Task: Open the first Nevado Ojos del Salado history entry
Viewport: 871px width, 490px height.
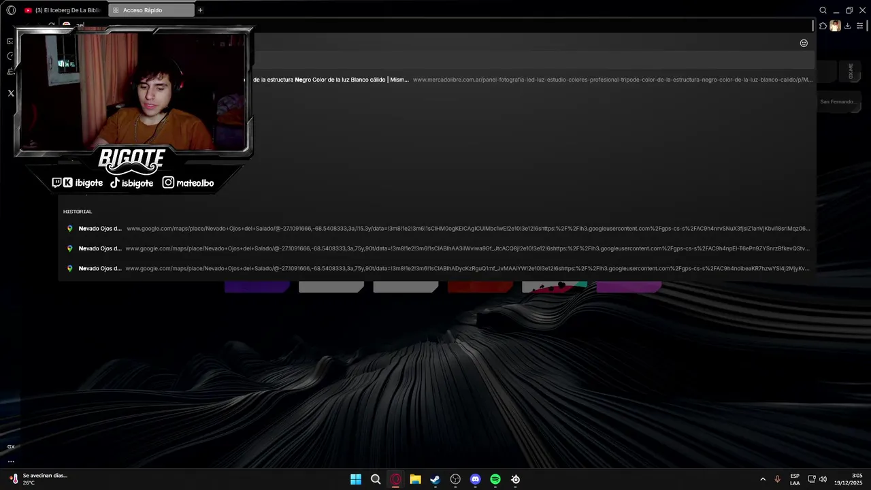Action: [437, 229]
